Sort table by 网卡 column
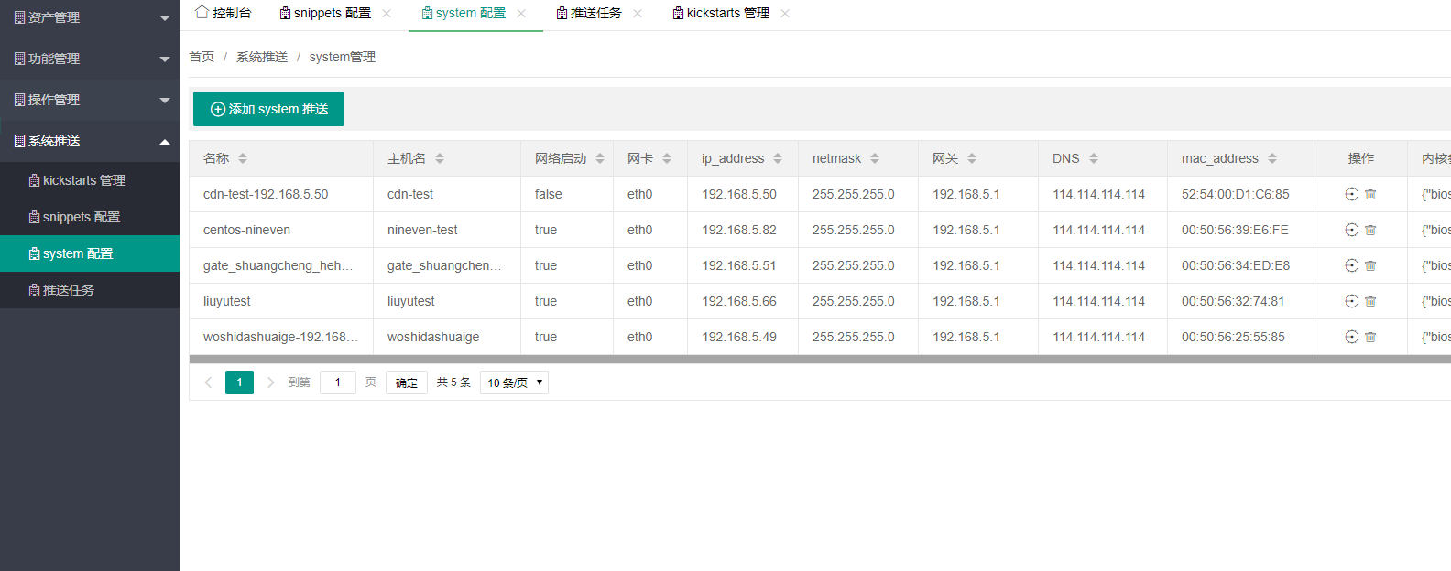This screenshot has height=571, width=1451. pos(667,158)
